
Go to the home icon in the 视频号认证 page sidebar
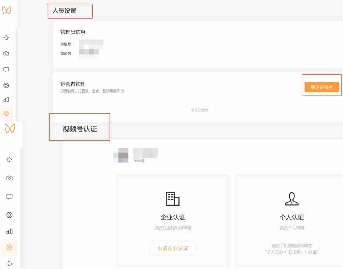click(9, 160)
